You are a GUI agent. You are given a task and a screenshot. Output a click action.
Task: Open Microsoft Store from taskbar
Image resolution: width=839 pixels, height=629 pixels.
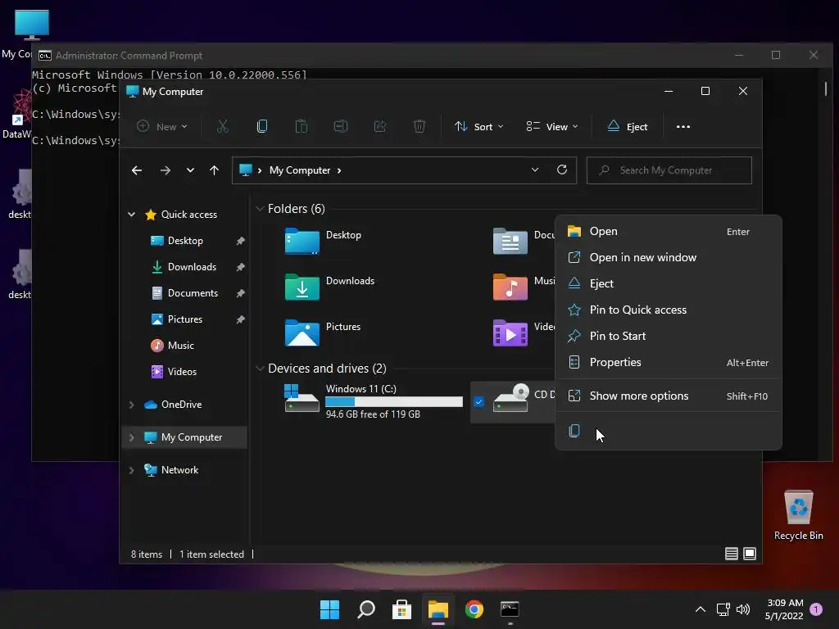(x=401, y=609)
